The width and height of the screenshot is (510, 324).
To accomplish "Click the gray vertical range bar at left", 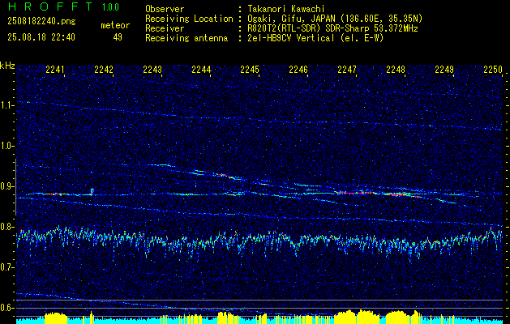I will tap(15, 187).
